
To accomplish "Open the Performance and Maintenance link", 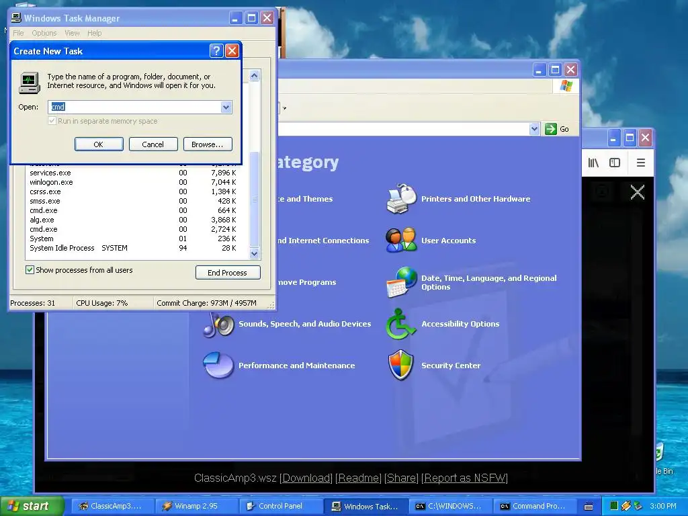I will click(x=296, y=365).
